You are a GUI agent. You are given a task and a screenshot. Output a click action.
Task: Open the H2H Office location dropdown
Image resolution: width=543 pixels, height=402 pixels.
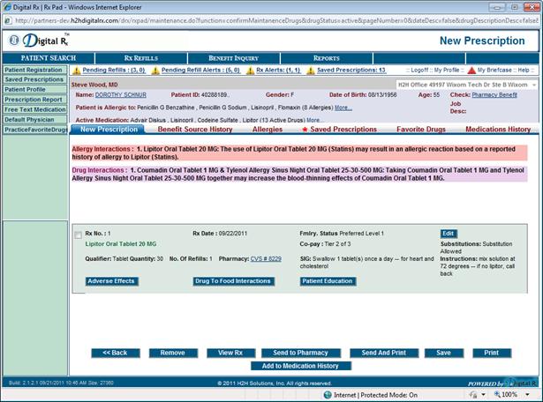(533, 84)
